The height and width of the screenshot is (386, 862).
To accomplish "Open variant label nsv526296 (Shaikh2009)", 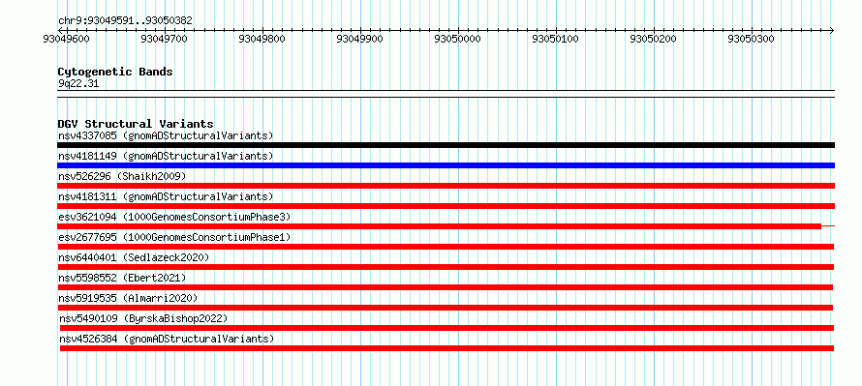I will [x=122, y=176].
